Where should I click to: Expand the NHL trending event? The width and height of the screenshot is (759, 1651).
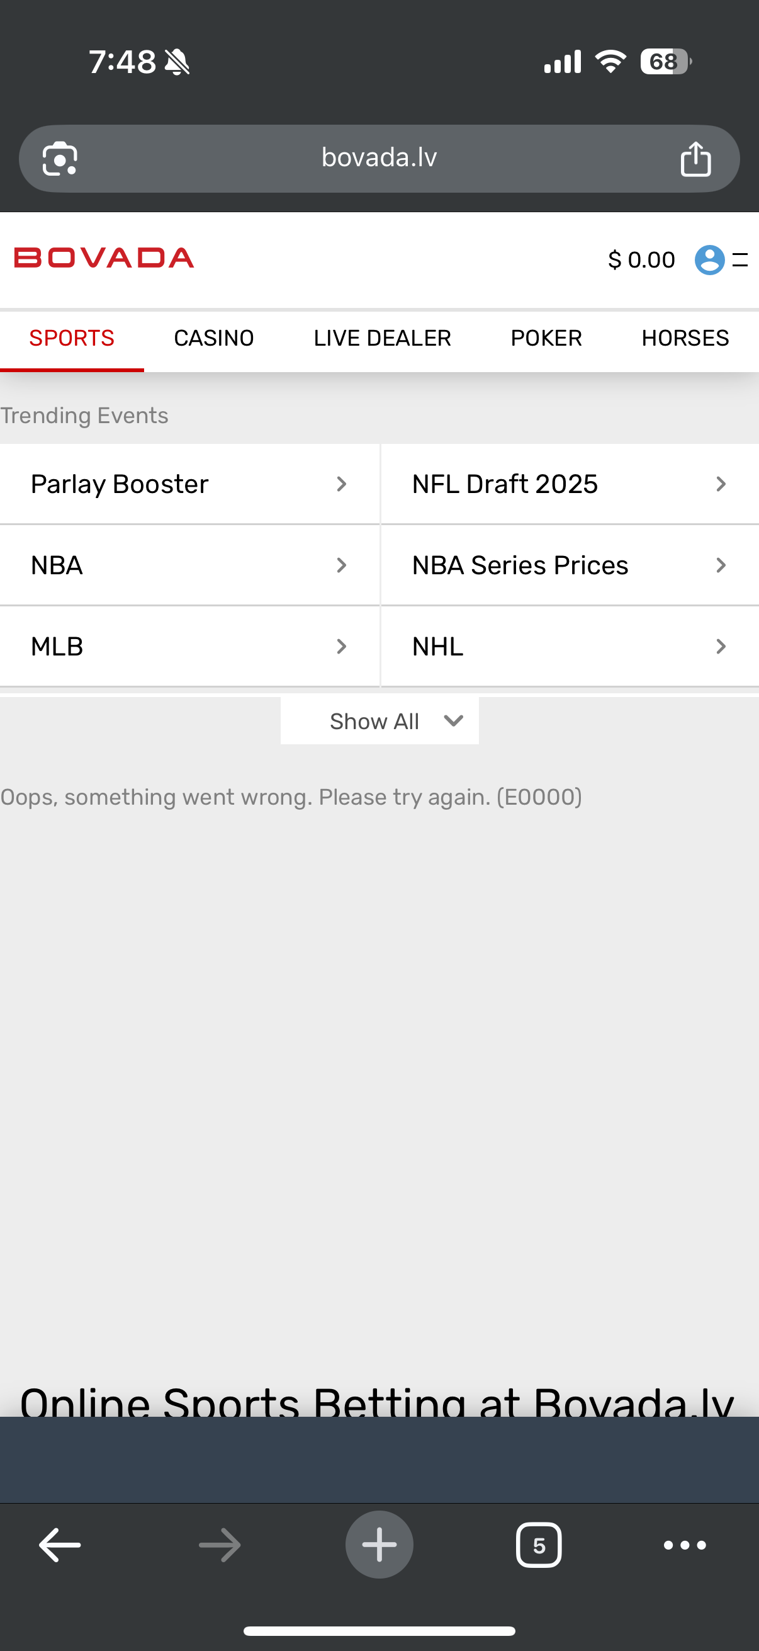[x=569, y=646]
